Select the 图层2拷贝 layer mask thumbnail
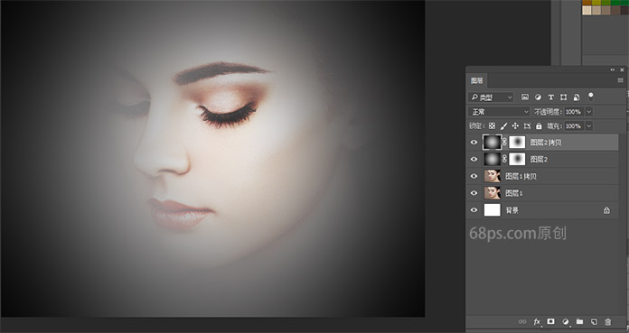 coord(517,143)
